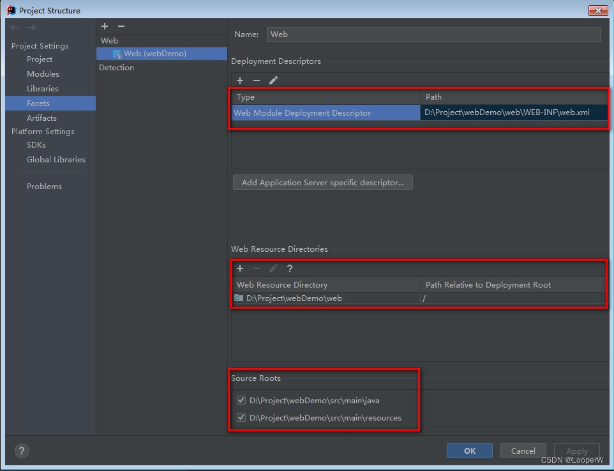This screenshot has height=471, width=614.
Task: Click the folder icon beside D:\Project\webDemo\web
Action: pyautogui.click(x=239, y=298)
